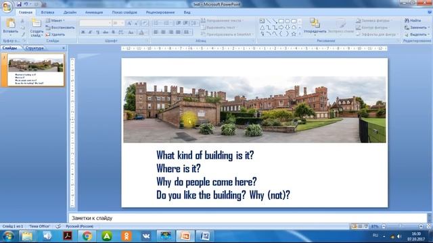The image size is (433, 243).
Task: Open the Change Case (Aa) dropdown
Action: (x=131, y=32)
